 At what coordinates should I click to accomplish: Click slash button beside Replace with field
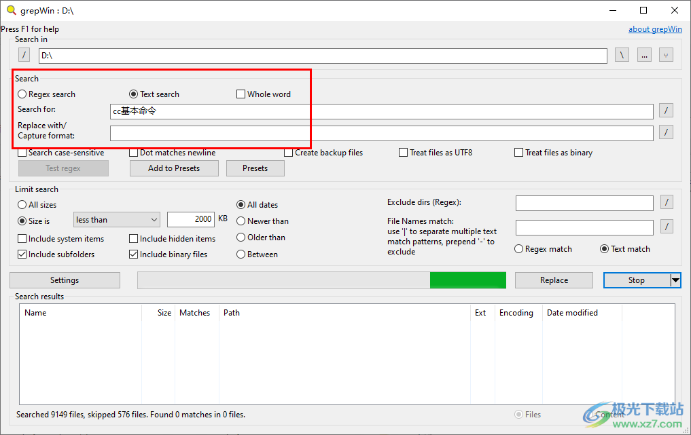[x=666, y=132]
